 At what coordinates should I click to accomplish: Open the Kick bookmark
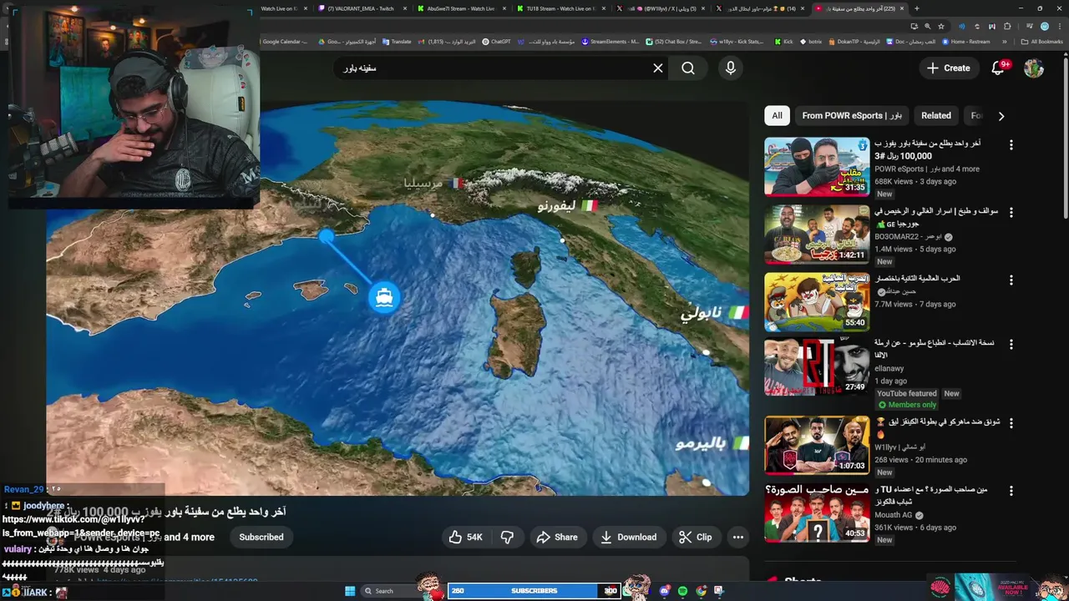point(783,42)
